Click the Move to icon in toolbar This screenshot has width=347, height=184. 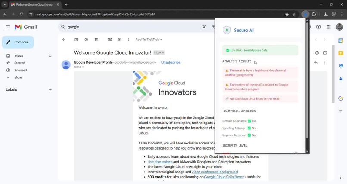pos(120,40)
